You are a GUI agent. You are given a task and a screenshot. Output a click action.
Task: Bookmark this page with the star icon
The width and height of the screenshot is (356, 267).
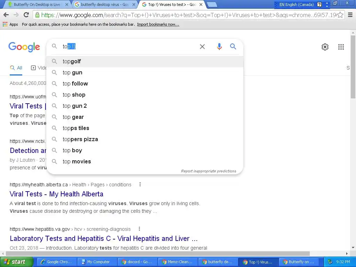[x=340, y=15]
